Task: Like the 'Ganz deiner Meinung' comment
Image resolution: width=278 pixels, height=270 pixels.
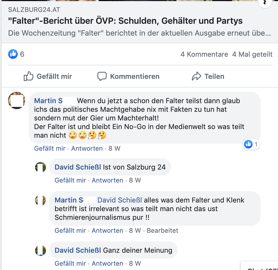Action: pyautogui.click(x=70, y=263)
